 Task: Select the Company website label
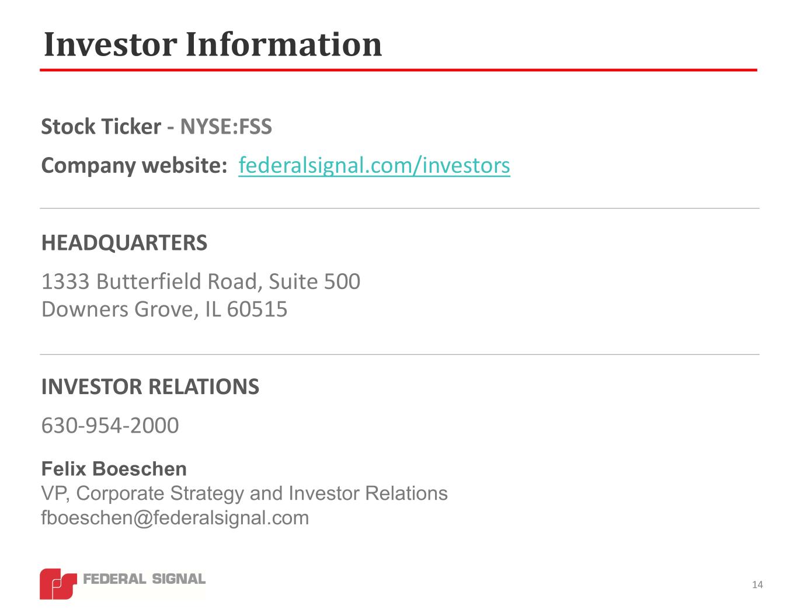click(134, 166)
